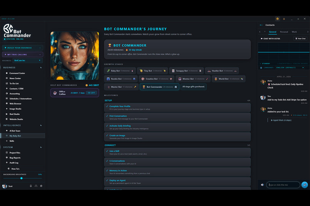Click the gold coin icon in title bar
310x206 pixels.
pos(278,19)
